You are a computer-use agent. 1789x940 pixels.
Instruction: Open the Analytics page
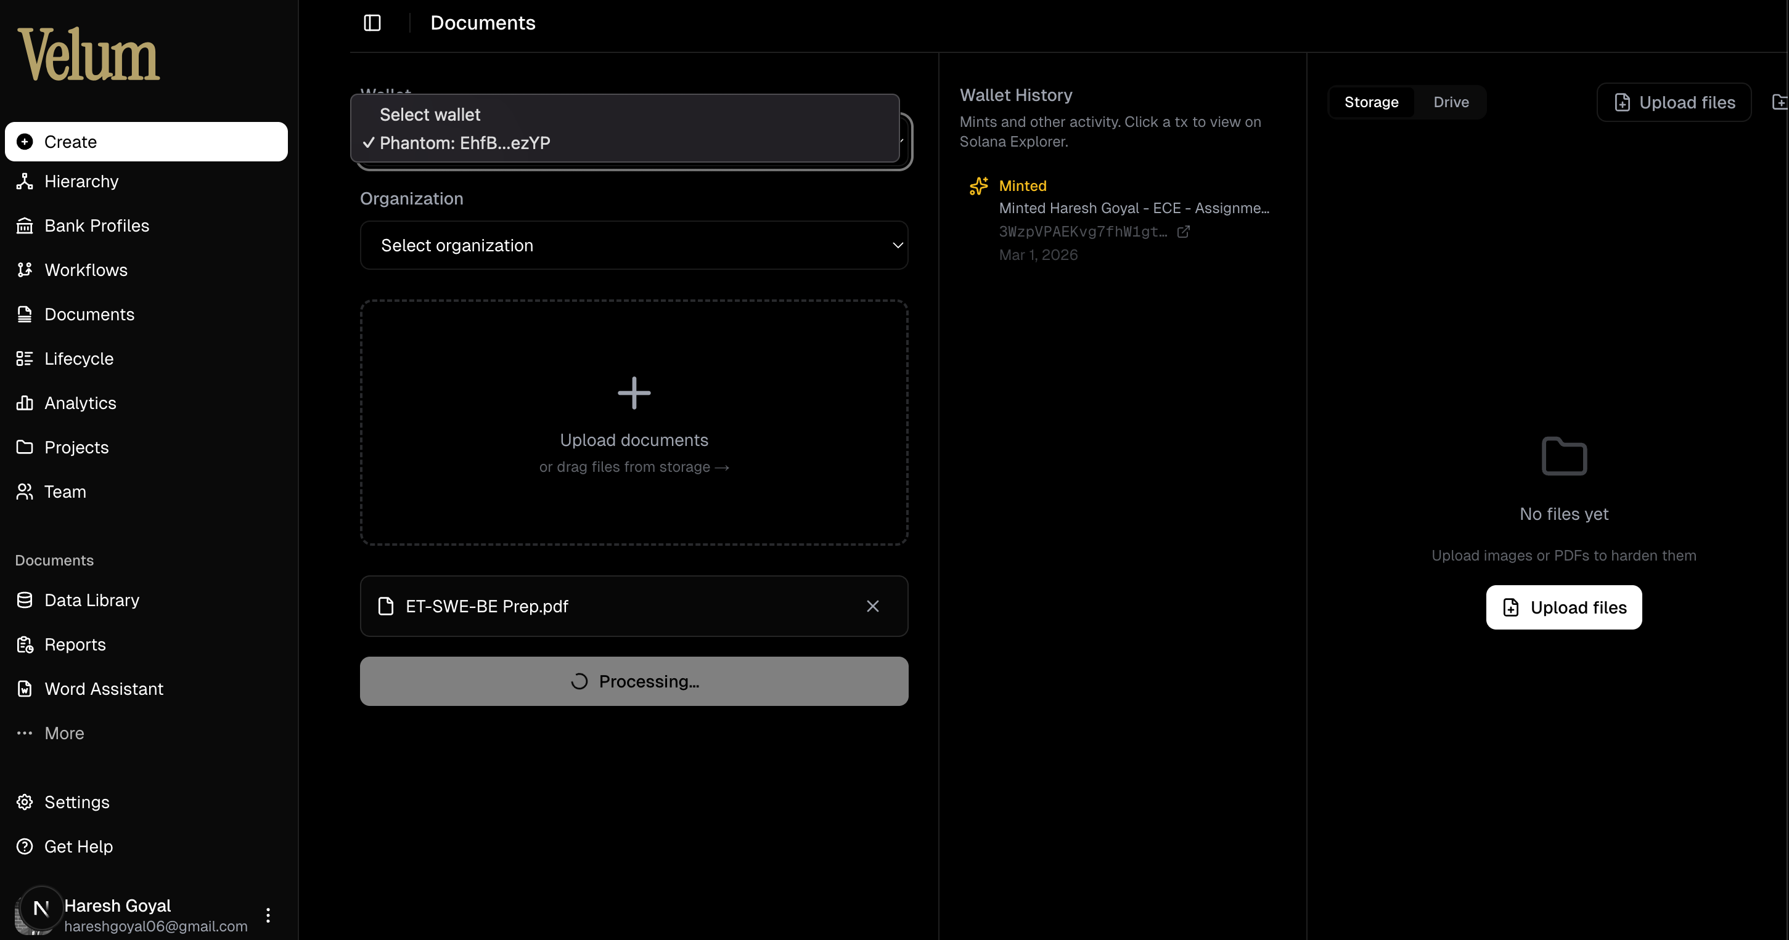[80, 403]
